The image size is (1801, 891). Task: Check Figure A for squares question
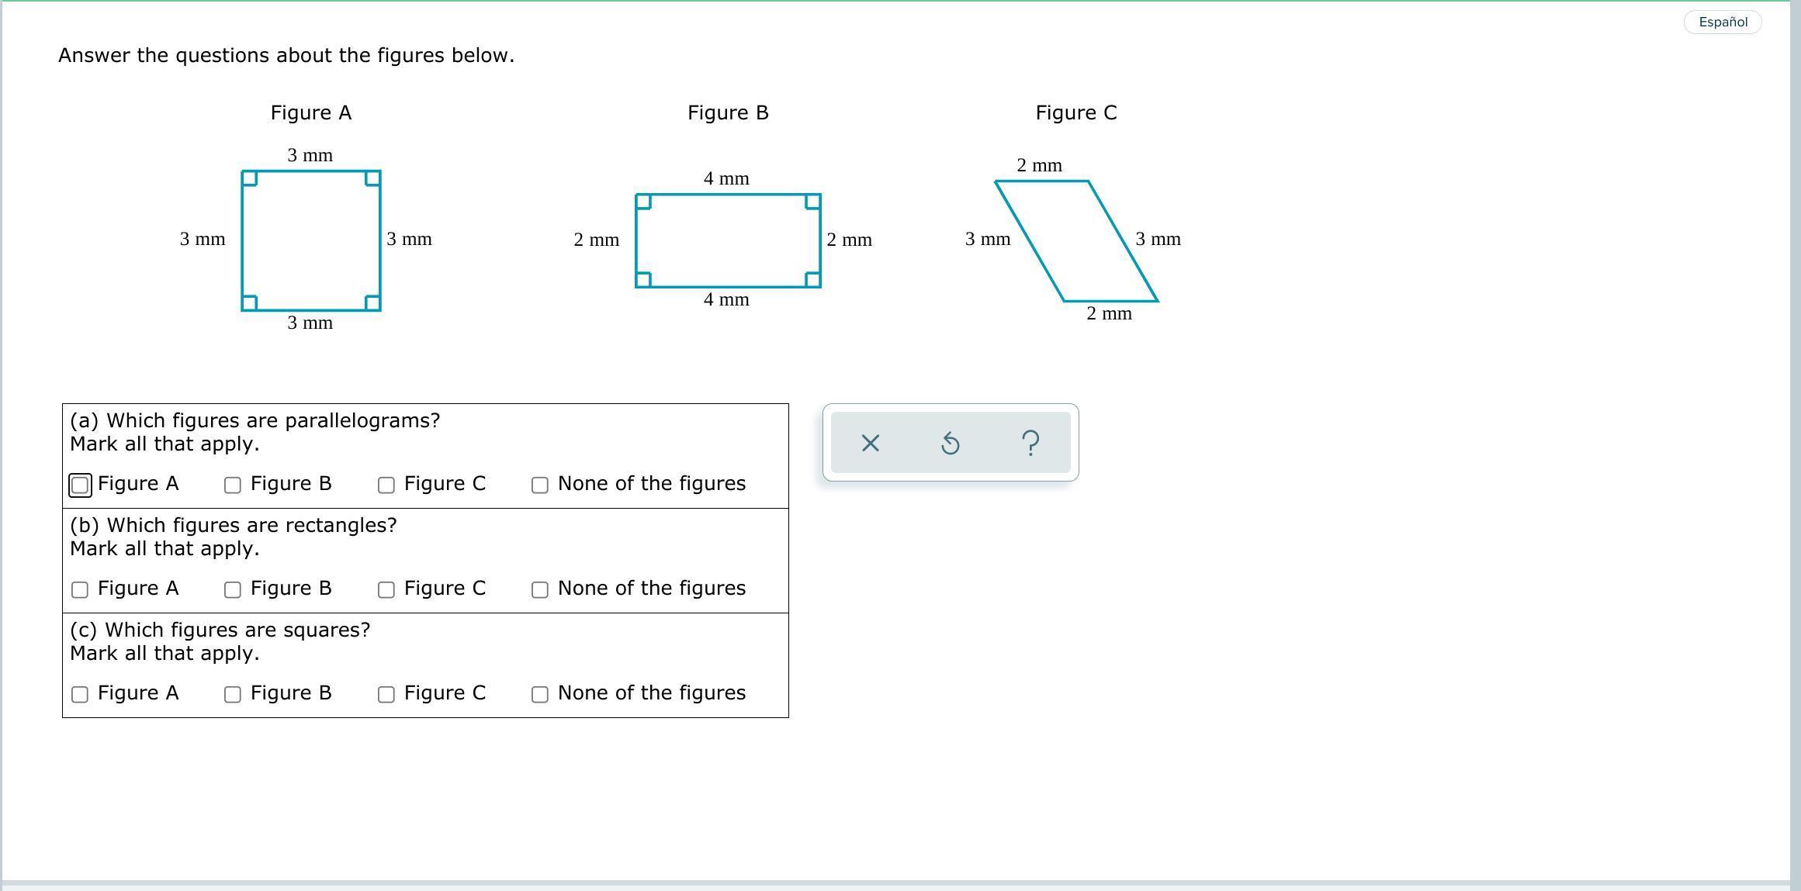tap(80, 694)
